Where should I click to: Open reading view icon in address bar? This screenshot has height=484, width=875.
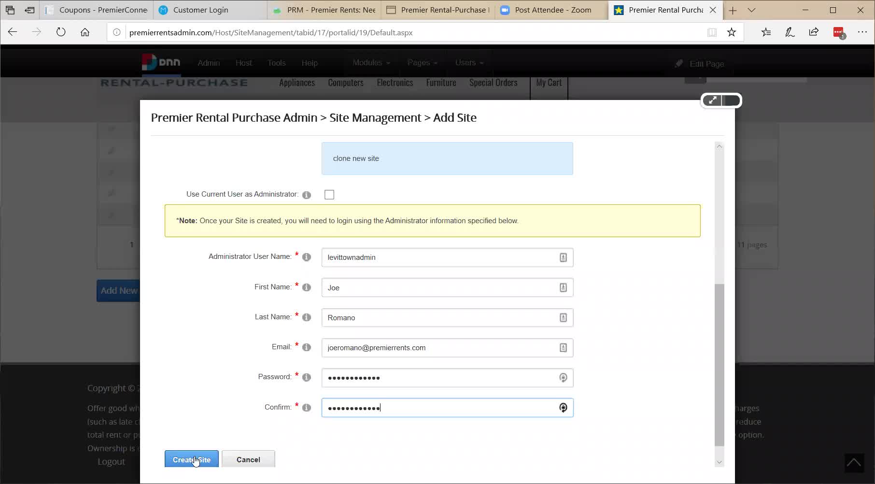click(712, 32)
